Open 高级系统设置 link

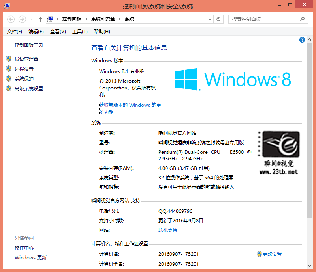29,89
